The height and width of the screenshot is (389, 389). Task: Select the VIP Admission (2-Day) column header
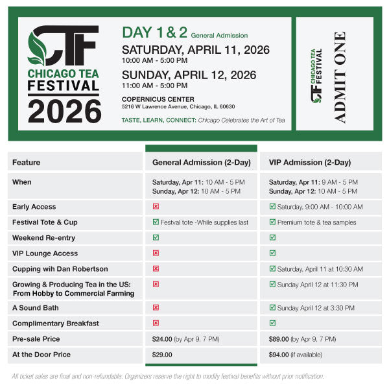(x=309, y=163)
